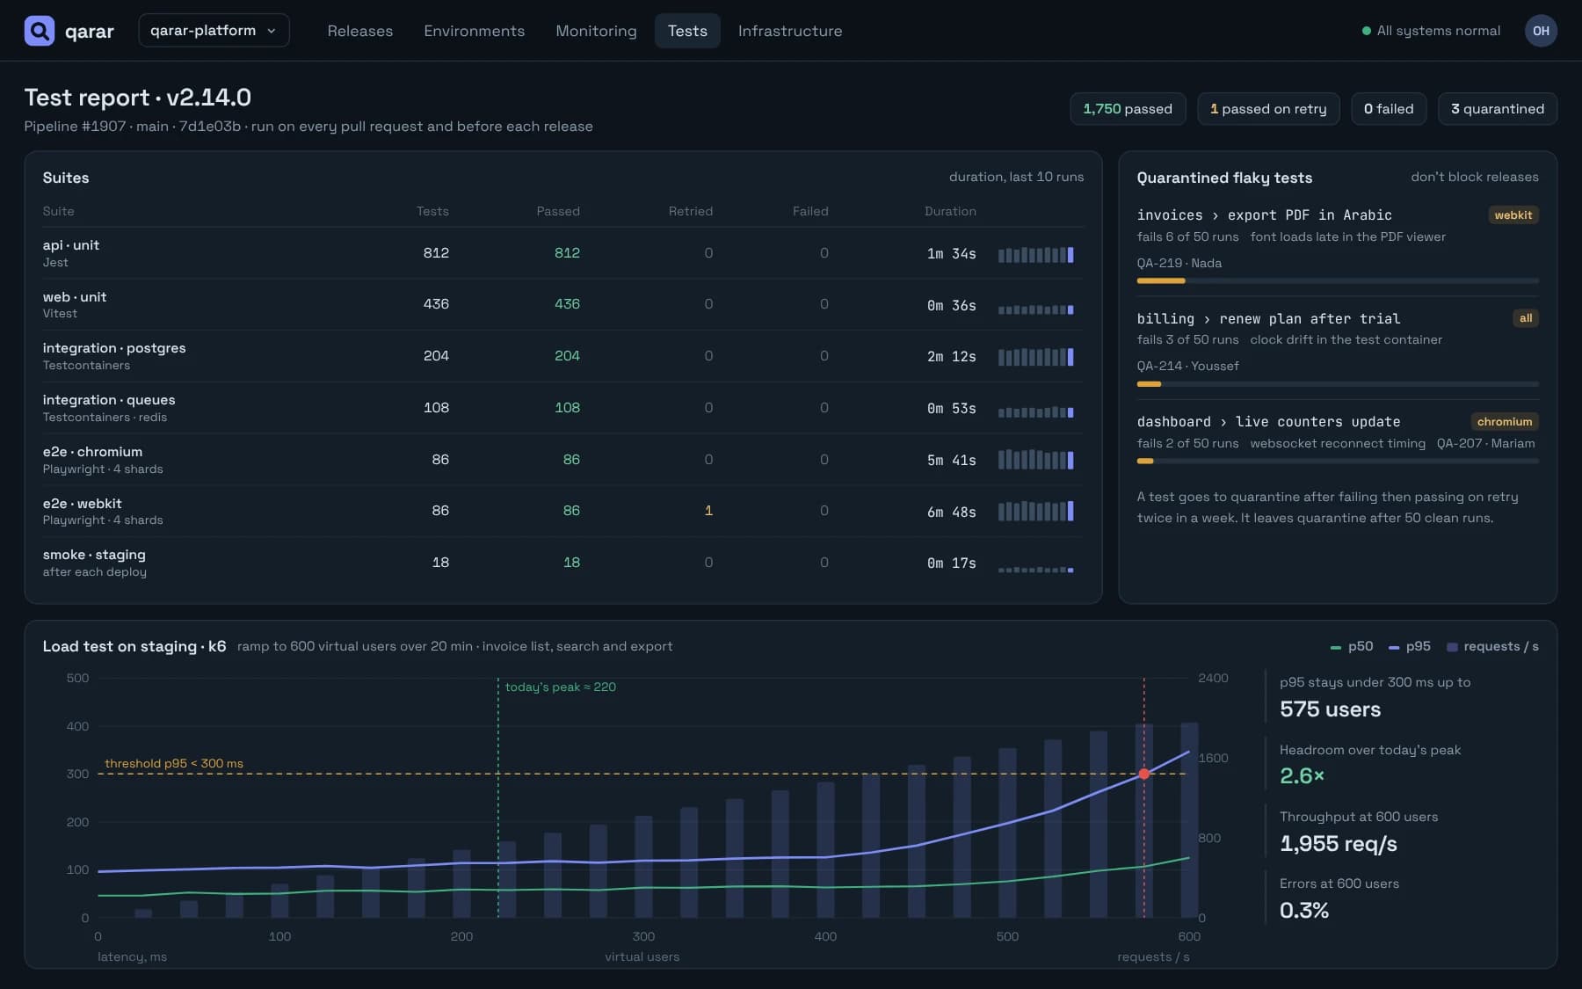Sort by the Failed column header
The height and width of the screenshot is (989, 1582).
(x=810, y=211)
